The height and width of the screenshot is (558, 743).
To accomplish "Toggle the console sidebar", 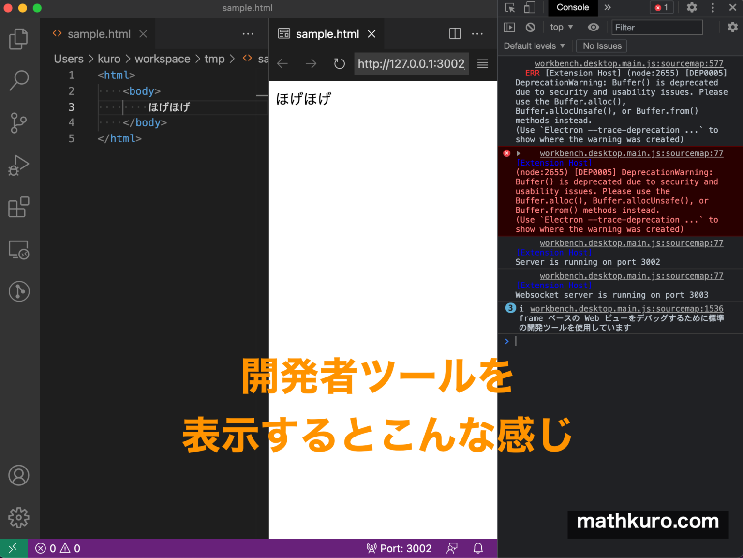I will [509, 27].
